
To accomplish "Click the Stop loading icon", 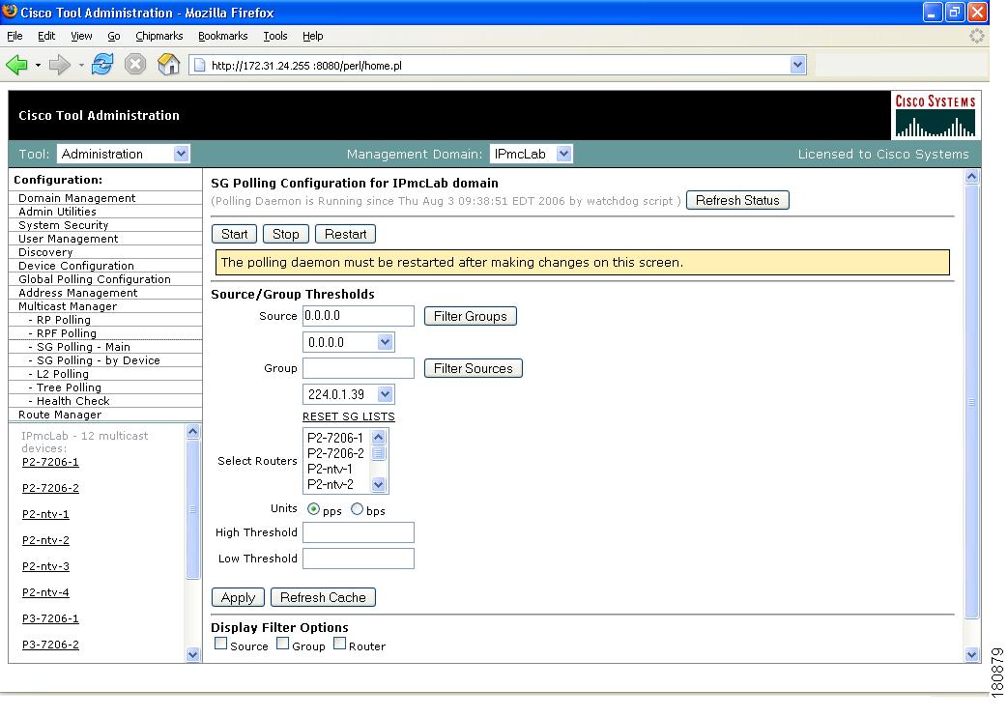I will click(x=135, y=65).
